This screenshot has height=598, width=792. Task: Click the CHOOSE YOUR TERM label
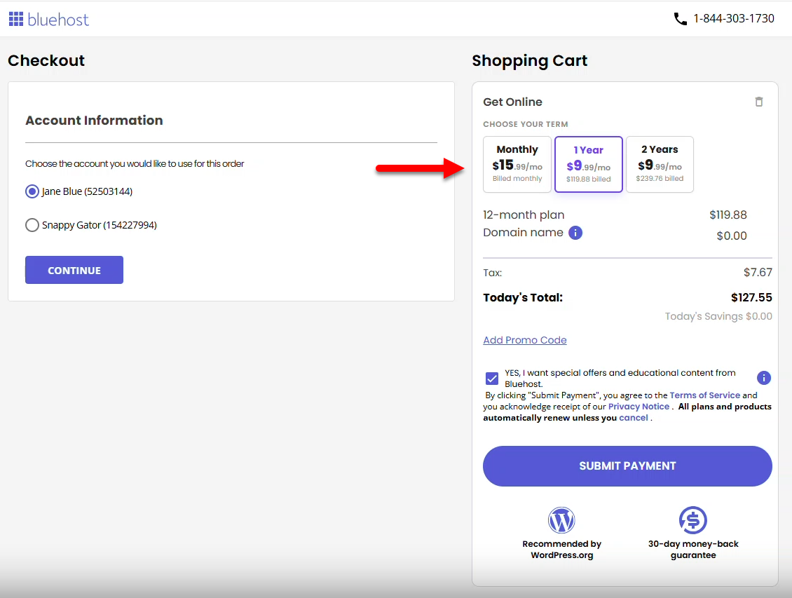tap(525, 124)
